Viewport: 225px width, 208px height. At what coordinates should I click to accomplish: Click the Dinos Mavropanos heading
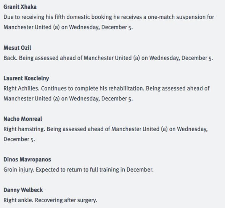tap(27, 160)
